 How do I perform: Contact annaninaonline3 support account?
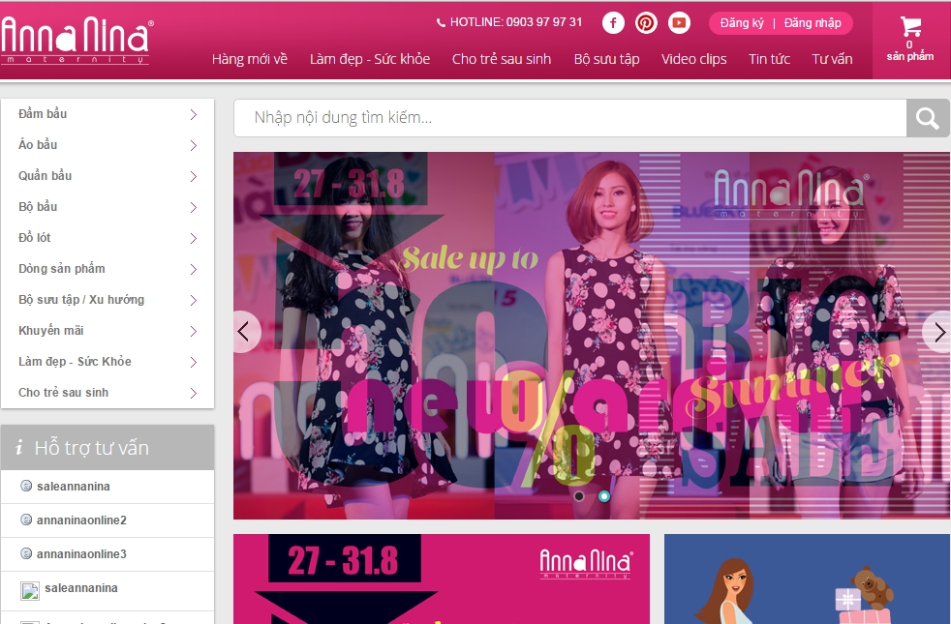pos(81,553)
